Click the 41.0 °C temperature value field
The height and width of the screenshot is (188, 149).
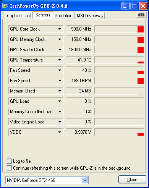pos(79,60)
